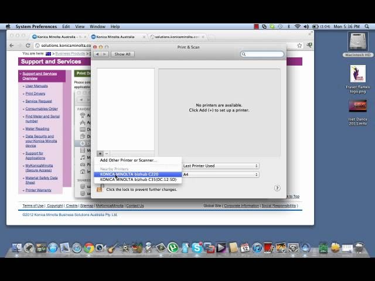The height and width of the screenshot is (281, 375).
Task: Open the Edit menu
Action: (x=66, y=26)
